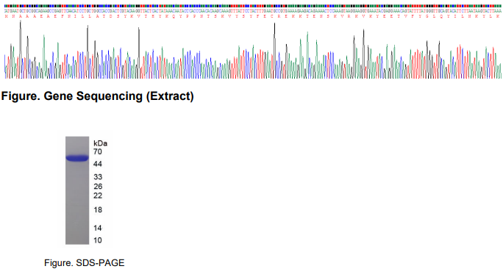
Task: Click the 18 kDa marker label
Action: coord(98,210)
